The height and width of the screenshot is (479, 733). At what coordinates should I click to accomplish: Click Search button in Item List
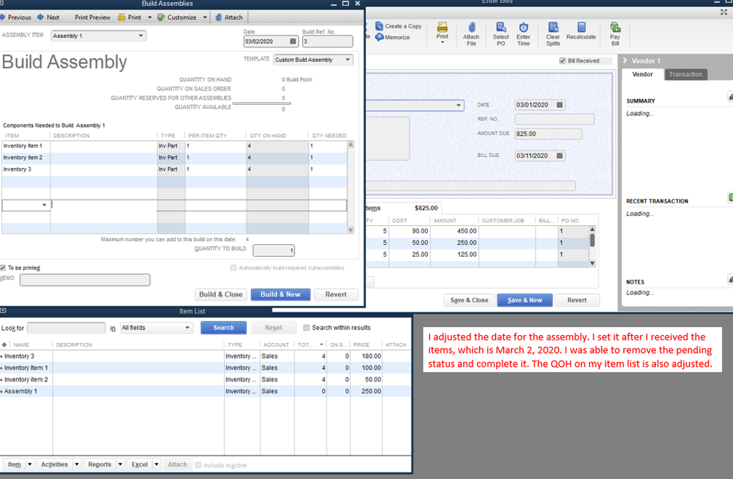(x=224, y=328)
